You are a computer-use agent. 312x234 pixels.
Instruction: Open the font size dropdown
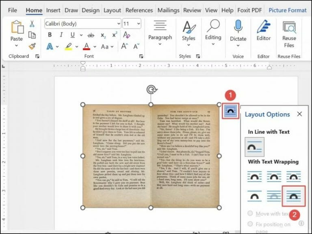tap(139, 24)
